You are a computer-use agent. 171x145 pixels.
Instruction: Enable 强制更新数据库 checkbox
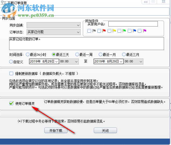click(x=11, y=73)
